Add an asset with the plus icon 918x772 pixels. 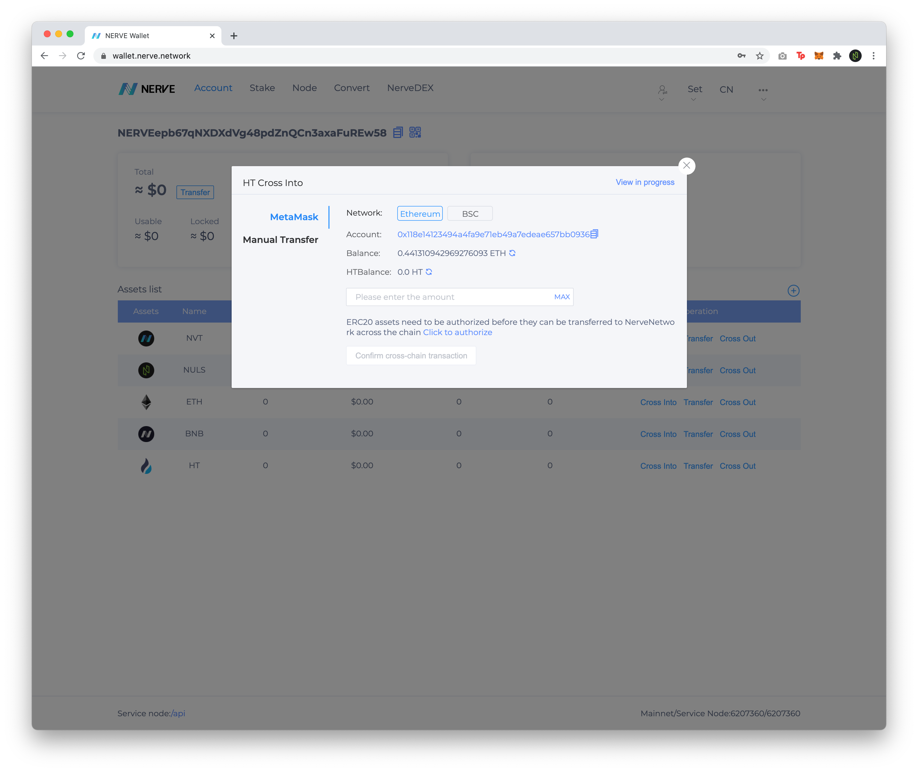(793, 291)
